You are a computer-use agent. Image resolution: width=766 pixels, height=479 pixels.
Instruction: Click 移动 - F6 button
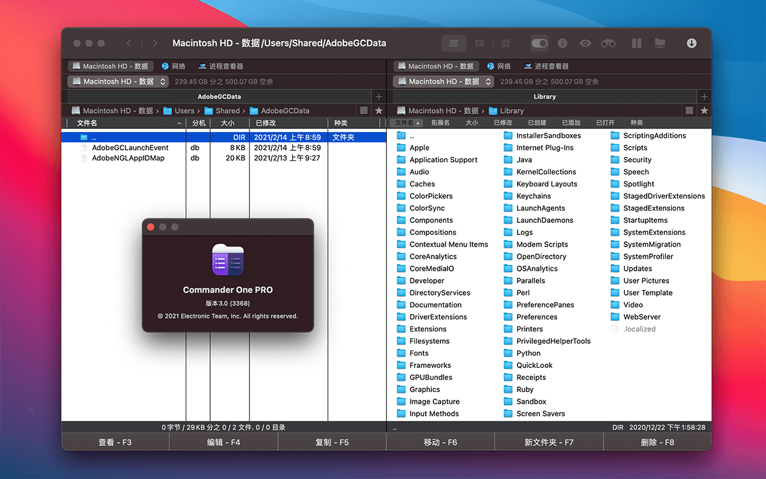pos(440,442)
